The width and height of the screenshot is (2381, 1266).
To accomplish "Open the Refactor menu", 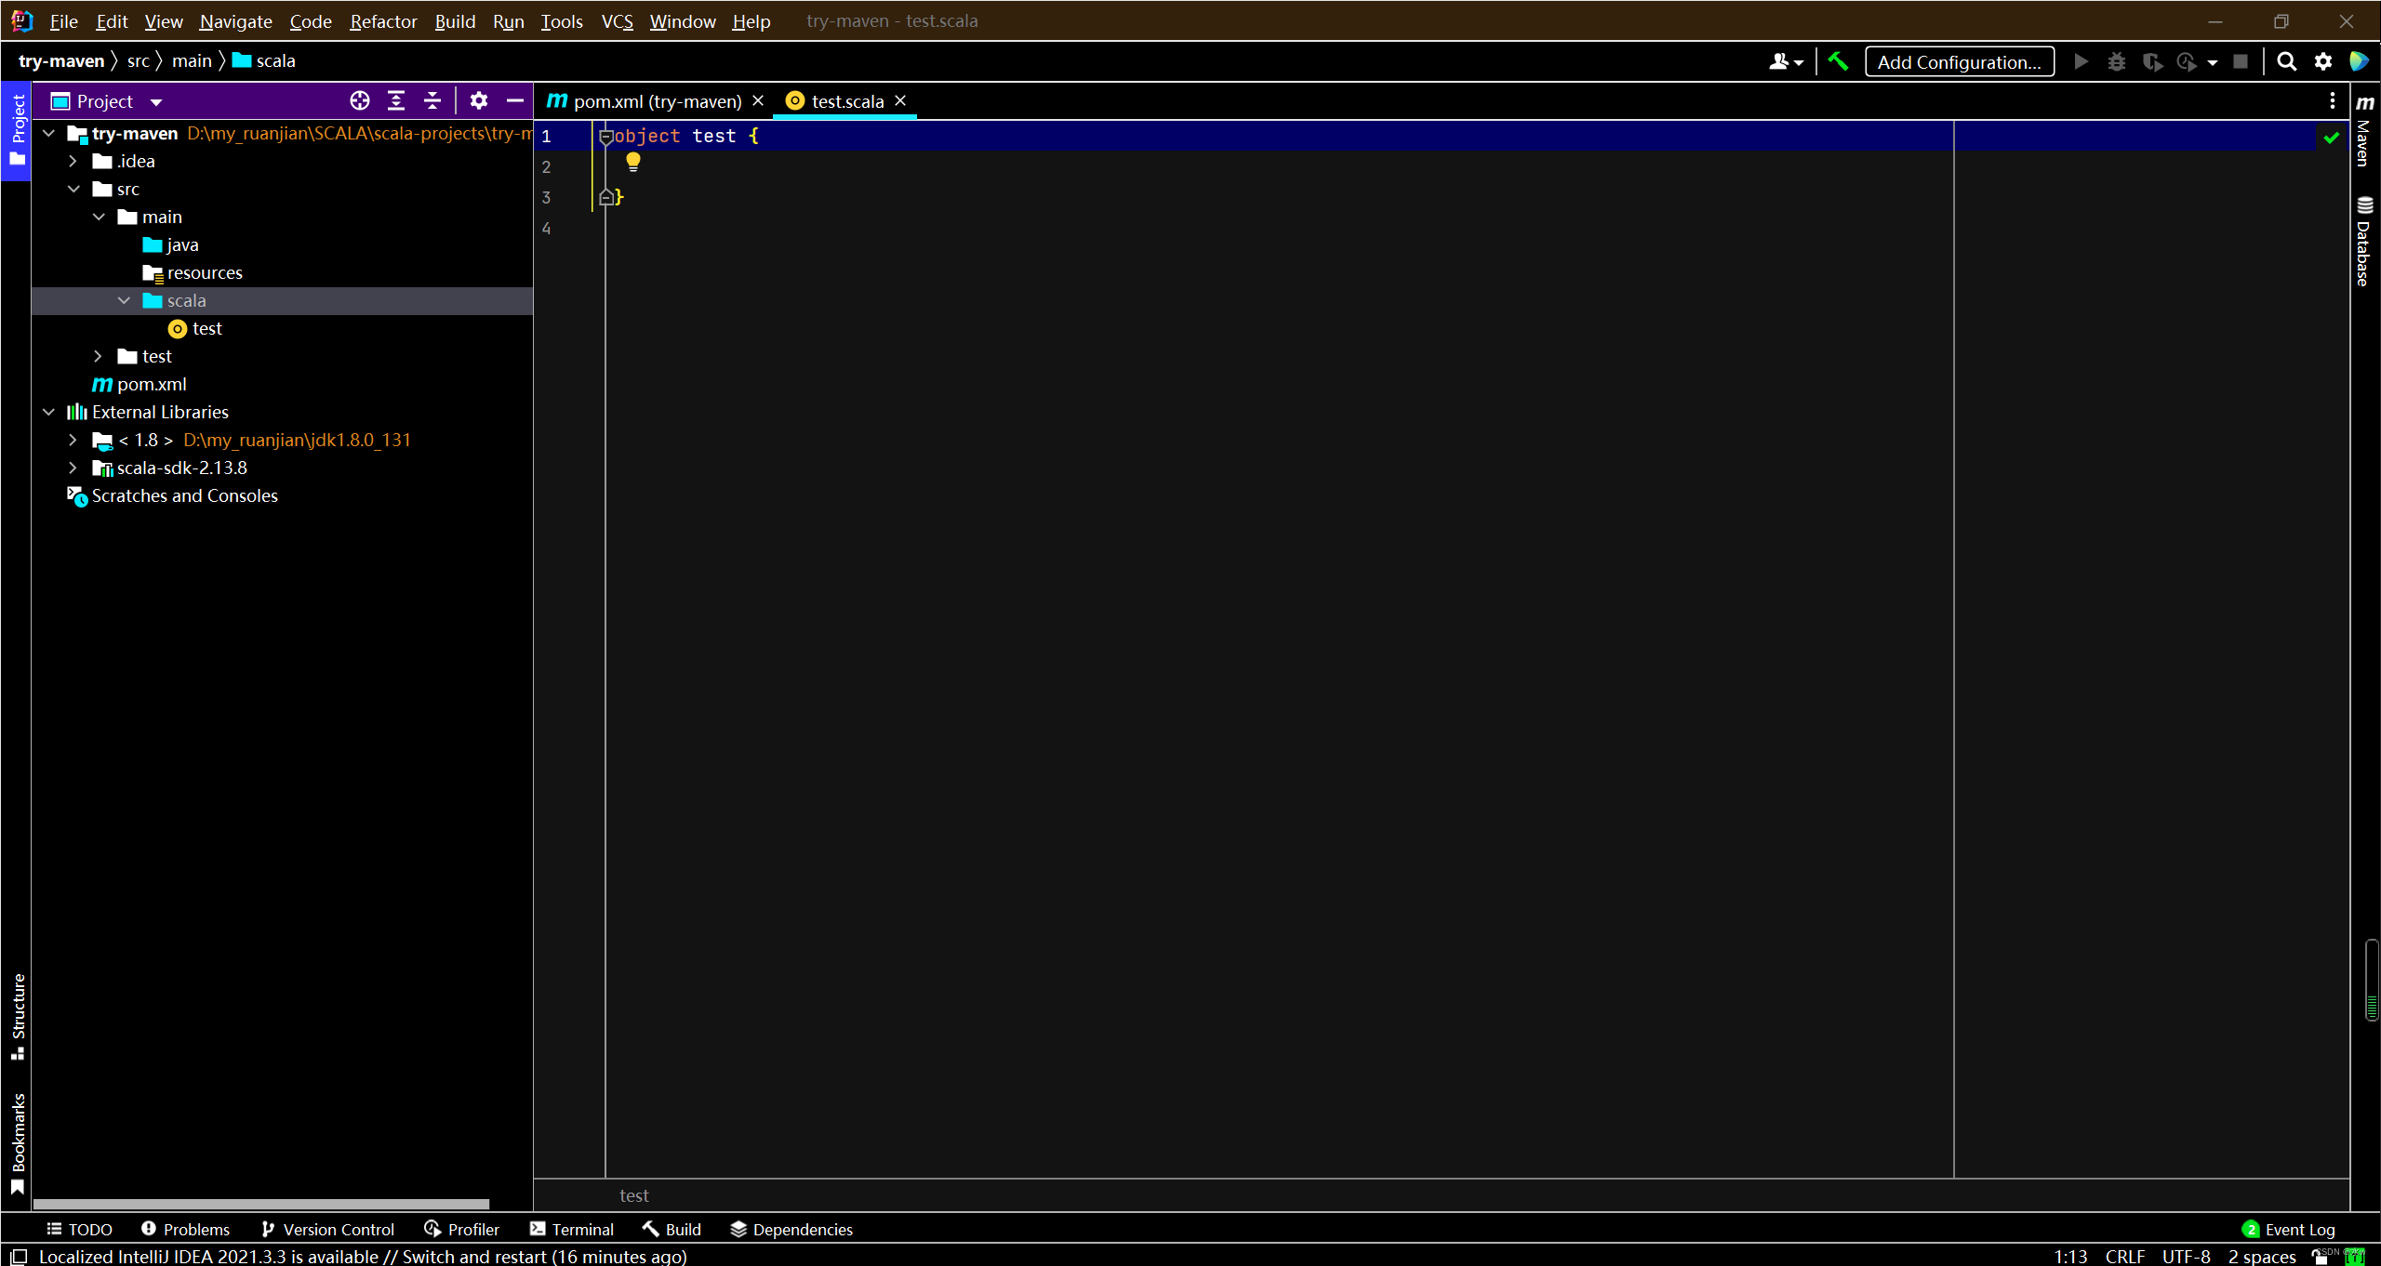I will [x=383, y=20].
